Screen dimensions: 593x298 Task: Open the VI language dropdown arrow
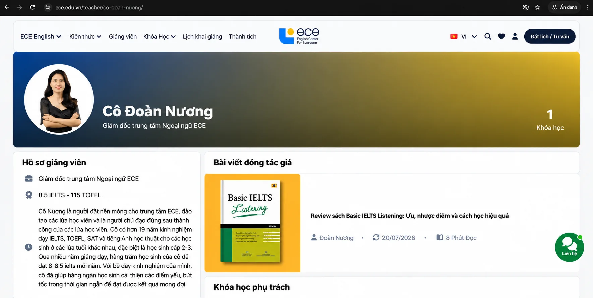tap(474, 37)
